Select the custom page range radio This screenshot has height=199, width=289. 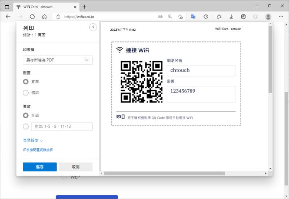26,126
